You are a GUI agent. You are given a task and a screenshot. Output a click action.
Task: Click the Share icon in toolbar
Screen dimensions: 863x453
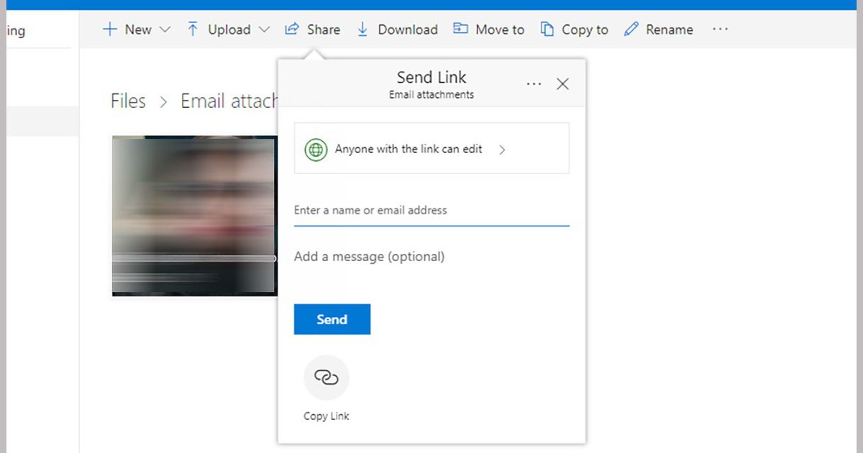(292, 29)
